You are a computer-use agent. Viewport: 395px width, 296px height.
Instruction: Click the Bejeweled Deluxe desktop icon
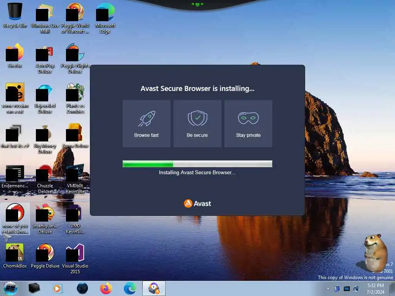pos(45,98)
